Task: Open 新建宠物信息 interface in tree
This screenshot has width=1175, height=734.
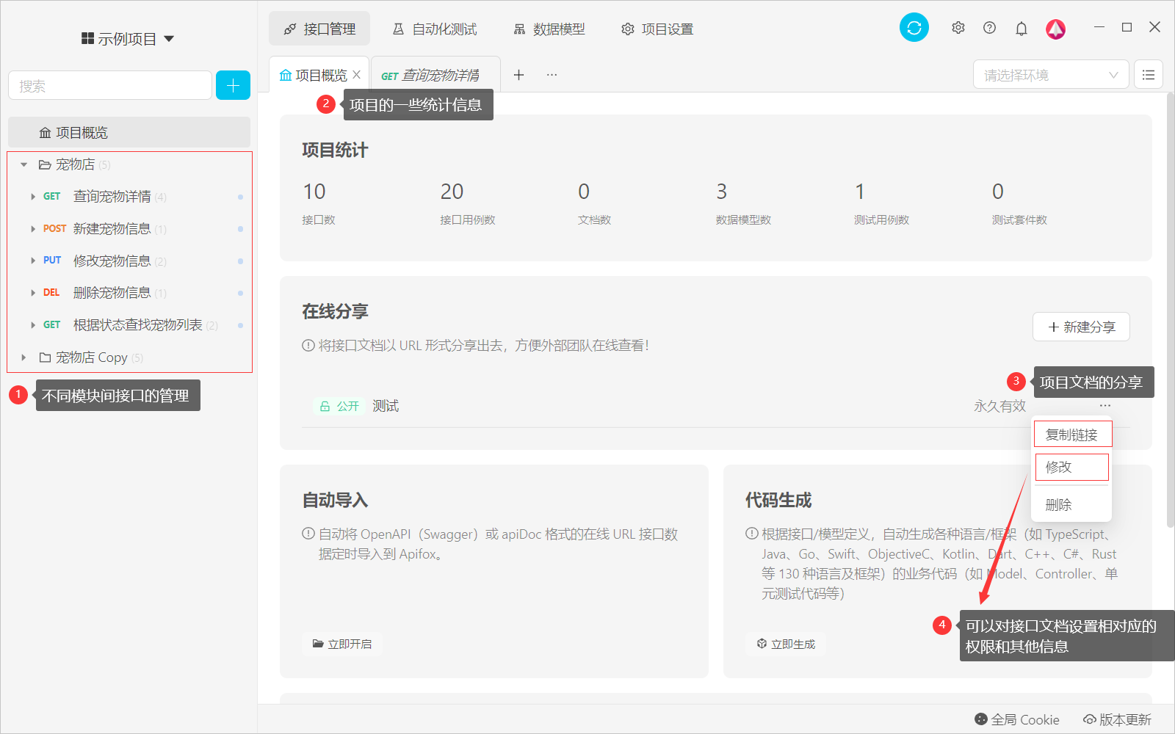Action: click(x=112, y=229)
